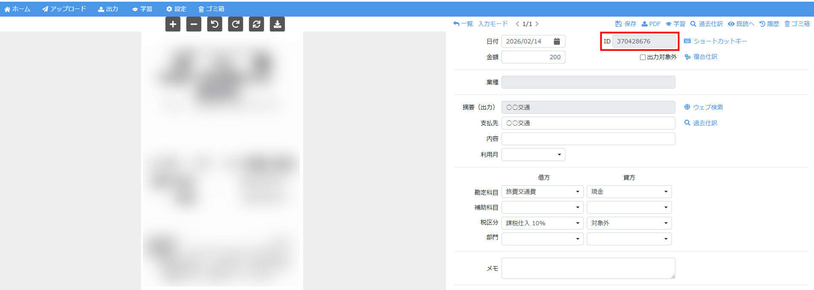Download the receipt image
This screenshot has width=814, height=290.
click(x=277, y=24)
